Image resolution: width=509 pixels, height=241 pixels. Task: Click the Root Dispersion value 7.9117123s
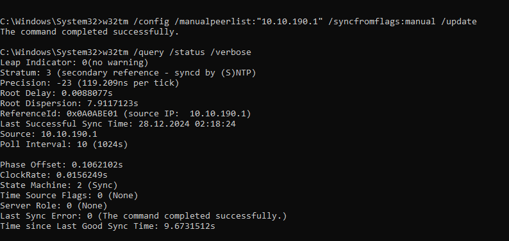coord(112,104)
